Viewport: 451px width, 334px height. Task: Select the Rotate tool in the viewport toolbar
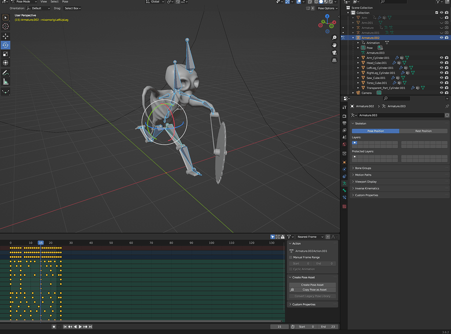5,44
